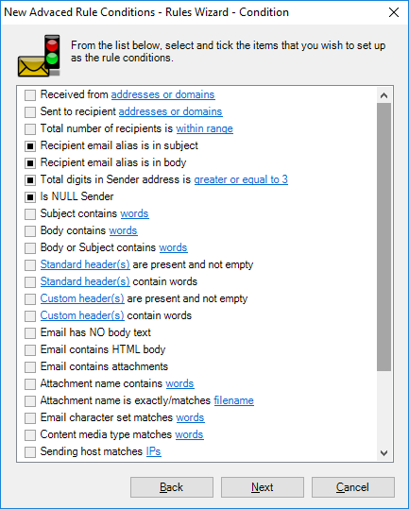Click 'words' link in Subject contains

[134, 213]
